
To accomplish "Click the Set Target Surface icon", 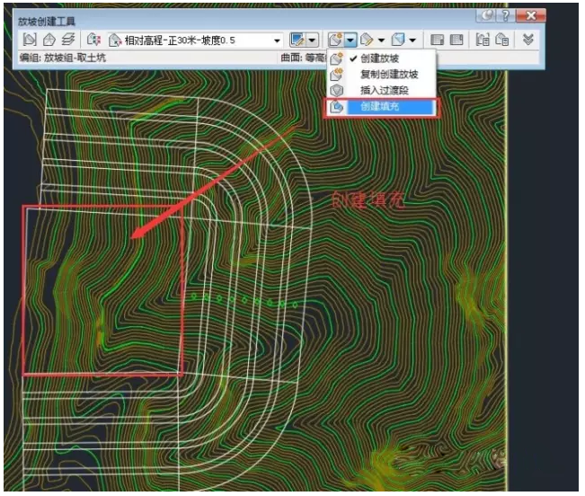I will (49, 40).
